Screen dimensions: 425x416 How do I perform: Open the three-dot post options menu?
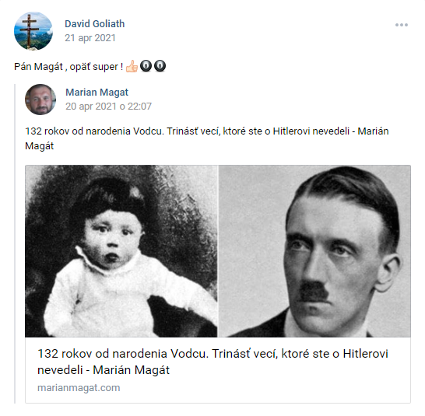(x=401, y=25)
